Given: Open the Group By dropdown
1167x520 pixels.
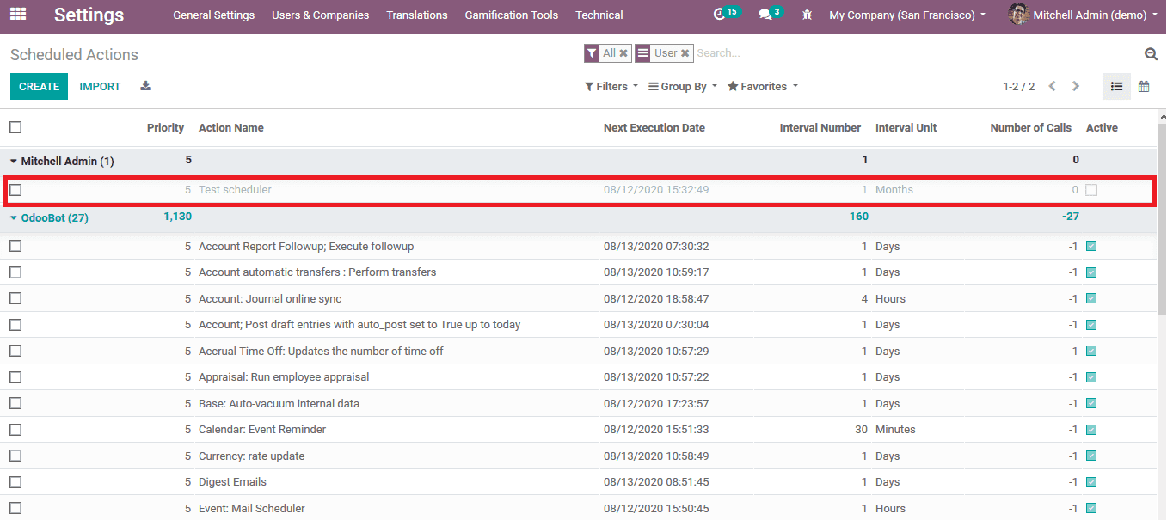Looking at the screenshot, I should point(682,86).
